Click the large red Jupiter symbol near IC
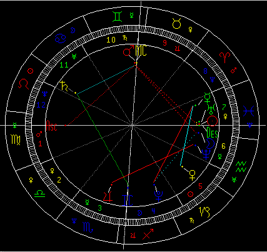The height and width of the screenshot is (252, 267). [108, 196]
